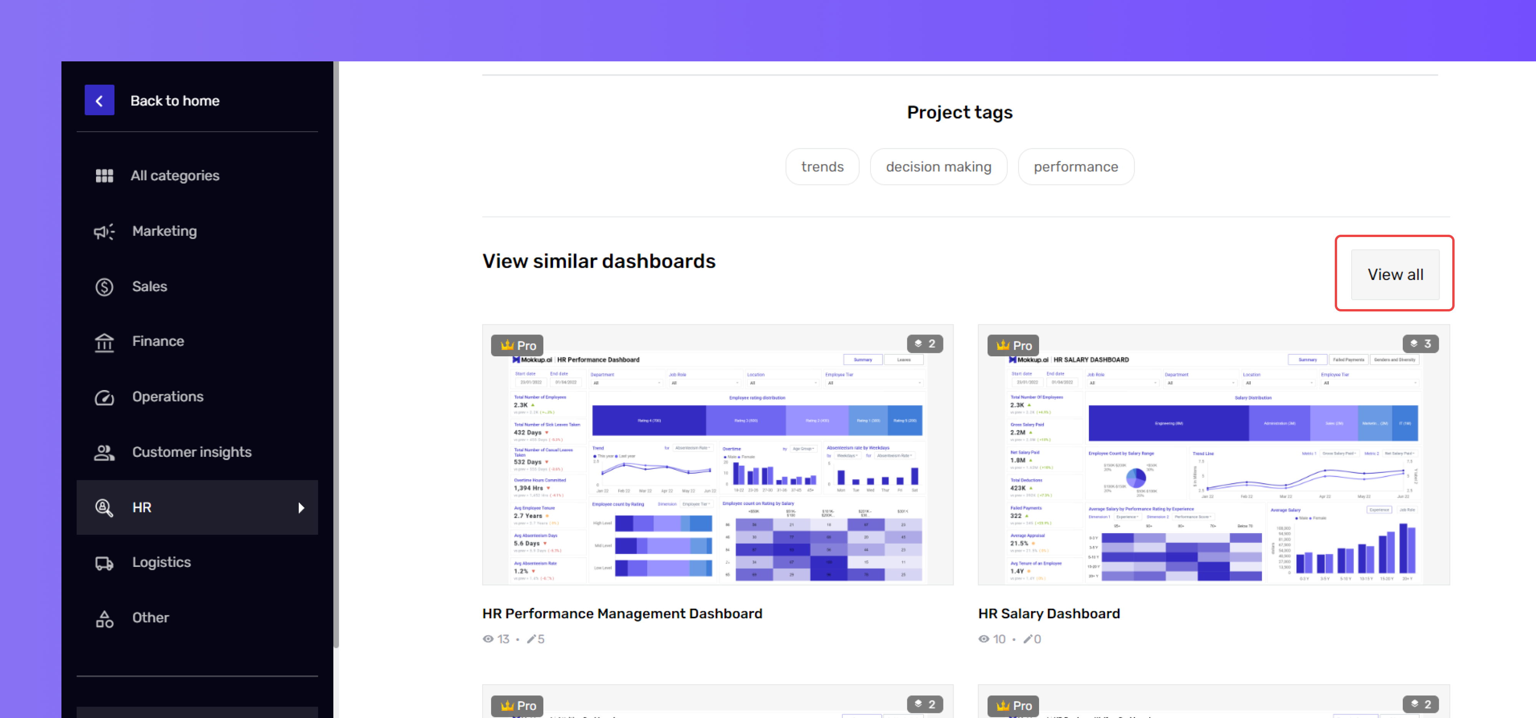Screen dimensions: 1536x718
Task: Click the Customer insights people icon
Action: 104,453
